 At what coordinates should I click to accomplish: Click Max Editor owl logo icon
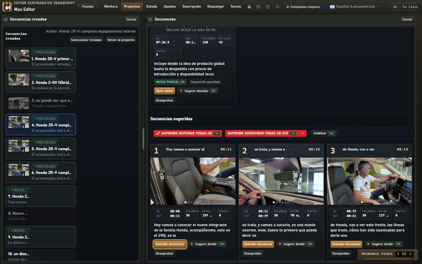pos(7,7)
